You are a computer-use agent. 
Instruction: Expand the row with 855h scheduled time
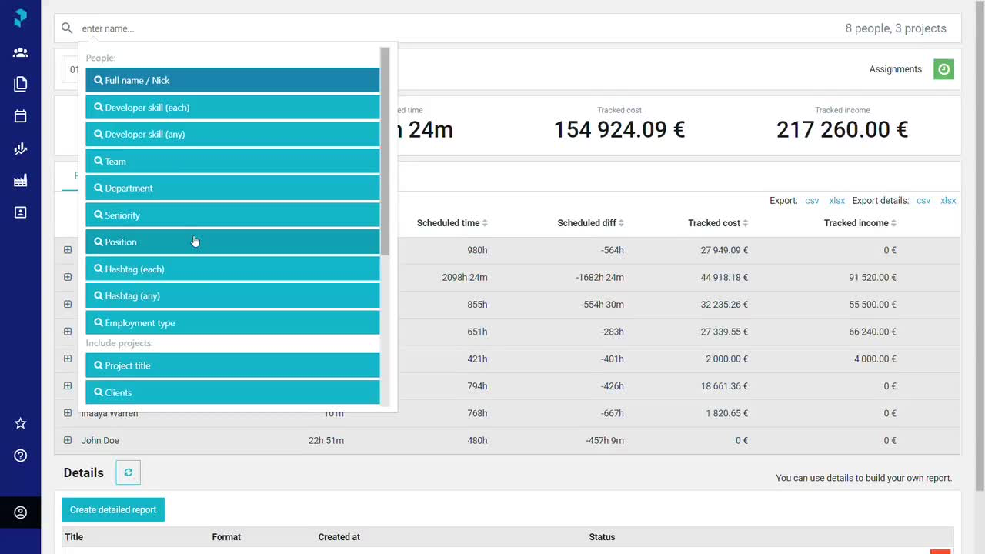[68, 305]
